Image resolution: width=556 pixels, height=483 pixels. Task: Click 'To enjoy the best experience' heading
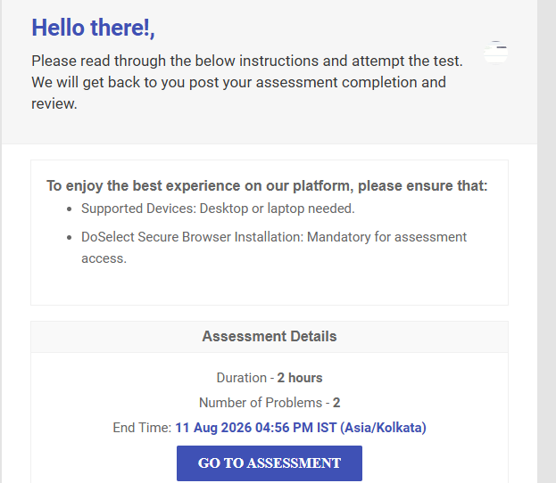[267, 185]
